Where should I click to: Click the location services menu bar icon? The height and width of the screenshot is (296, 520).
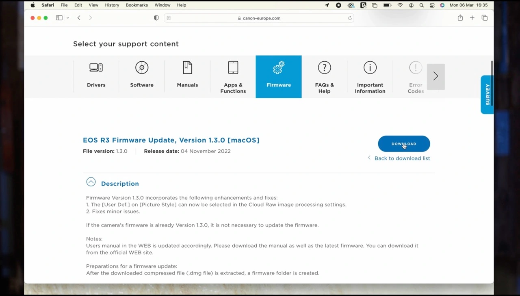pyautogui.click(x=327, y=5)
